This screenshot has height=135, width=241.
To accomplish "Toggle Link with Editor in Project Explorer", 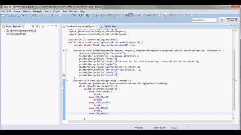I will 37,26.
